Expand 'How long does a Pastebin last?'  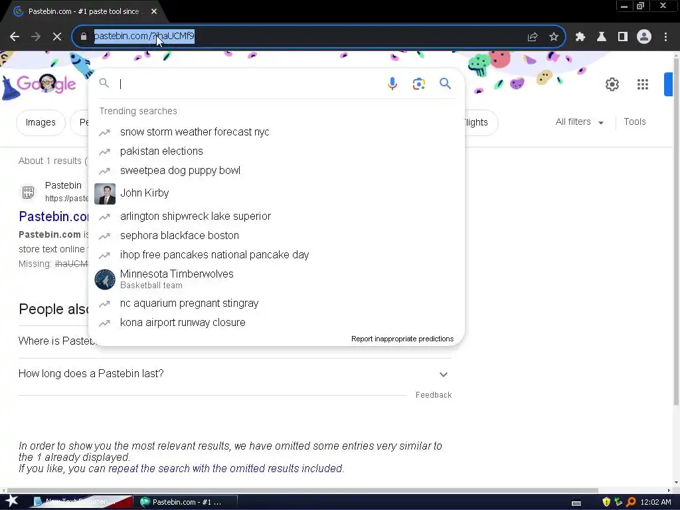235,374
